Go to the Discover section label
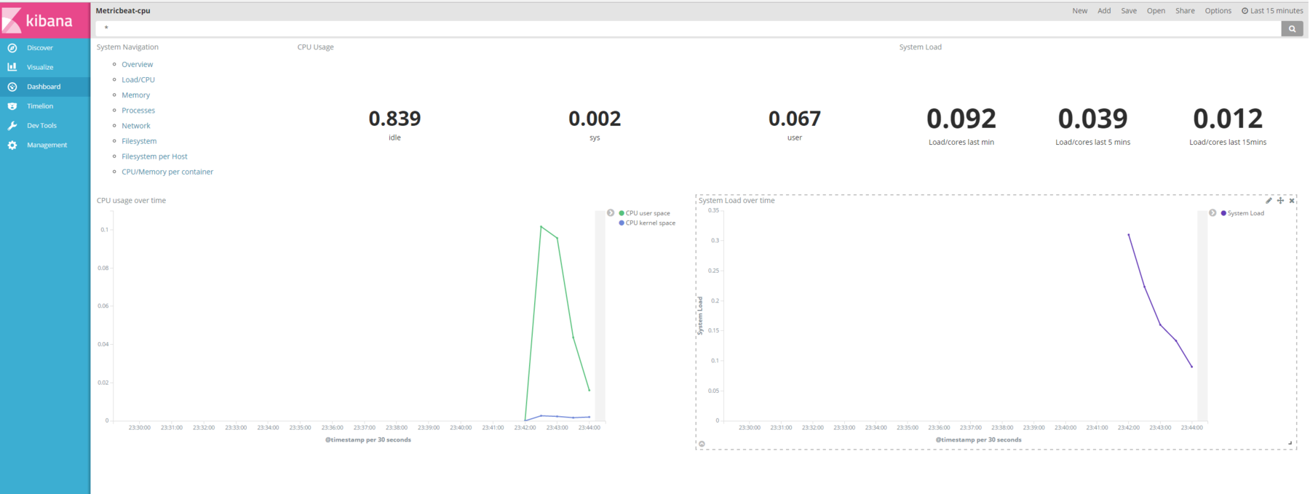The width and height of the screenshot is (1310, 494). point(40,48)
